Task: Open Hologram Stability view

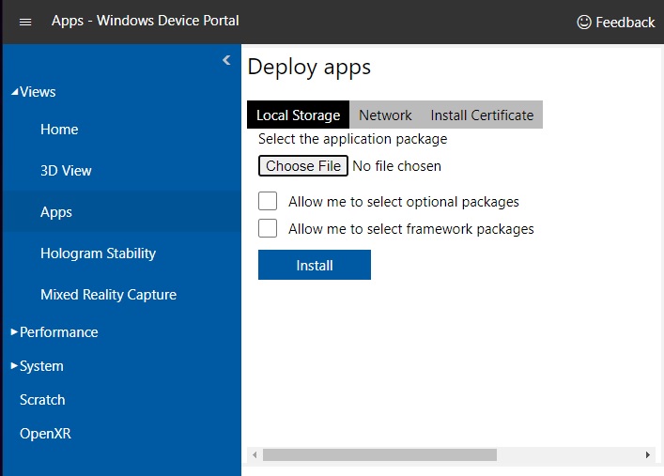Action: (99, 253)
